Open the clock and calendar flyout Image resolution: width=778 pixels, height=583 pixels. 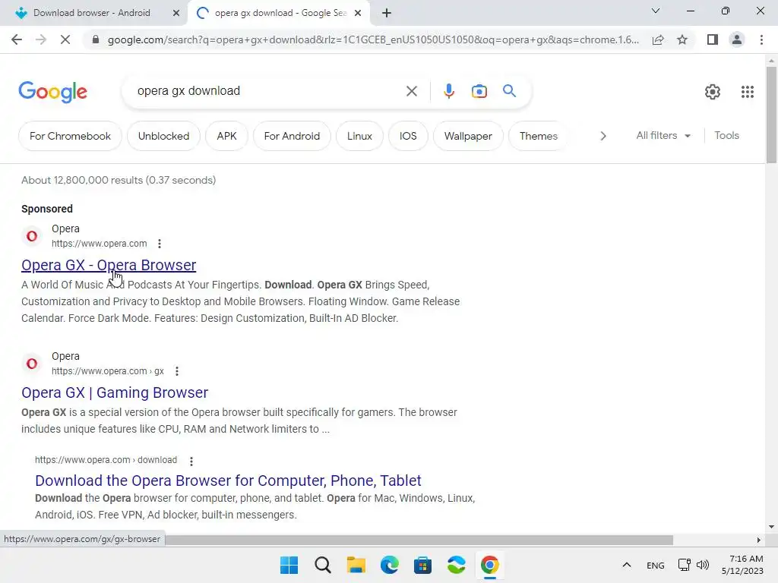click(742, 565)
